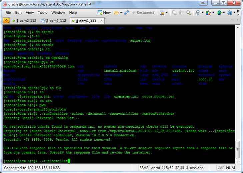Click the Reconnect toolbar button
This screenshot has width=243, height=173.
[143, 13]
